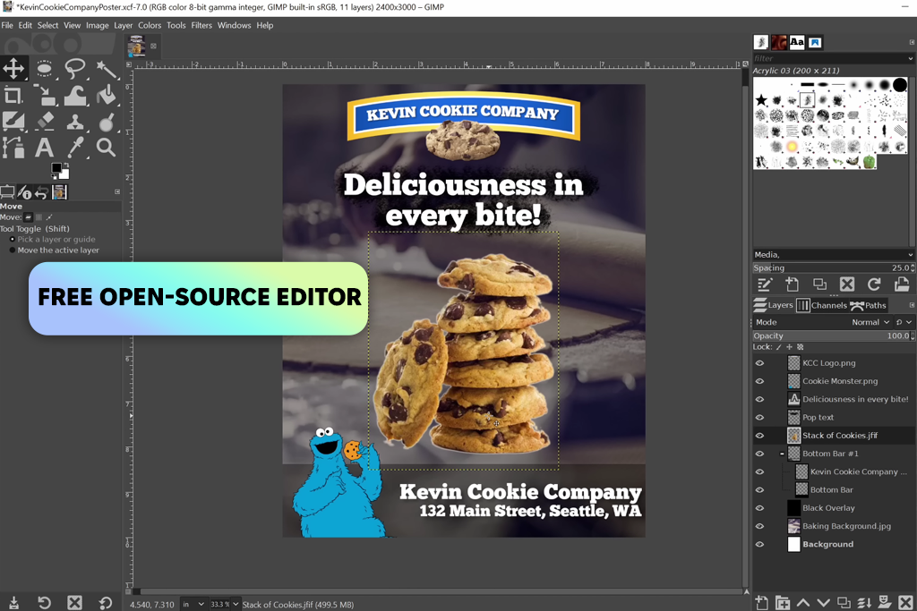Click the foreground black color swatch
The width and height of the screenshot is (917, 611).
click(56, 168)
